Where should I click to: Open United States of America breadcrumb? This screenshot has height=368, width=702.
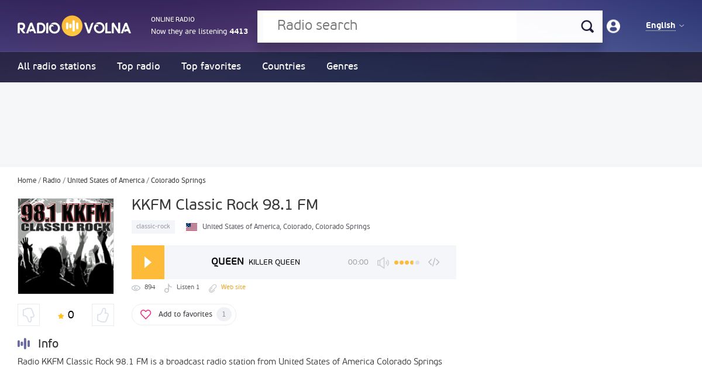(106, 180)
